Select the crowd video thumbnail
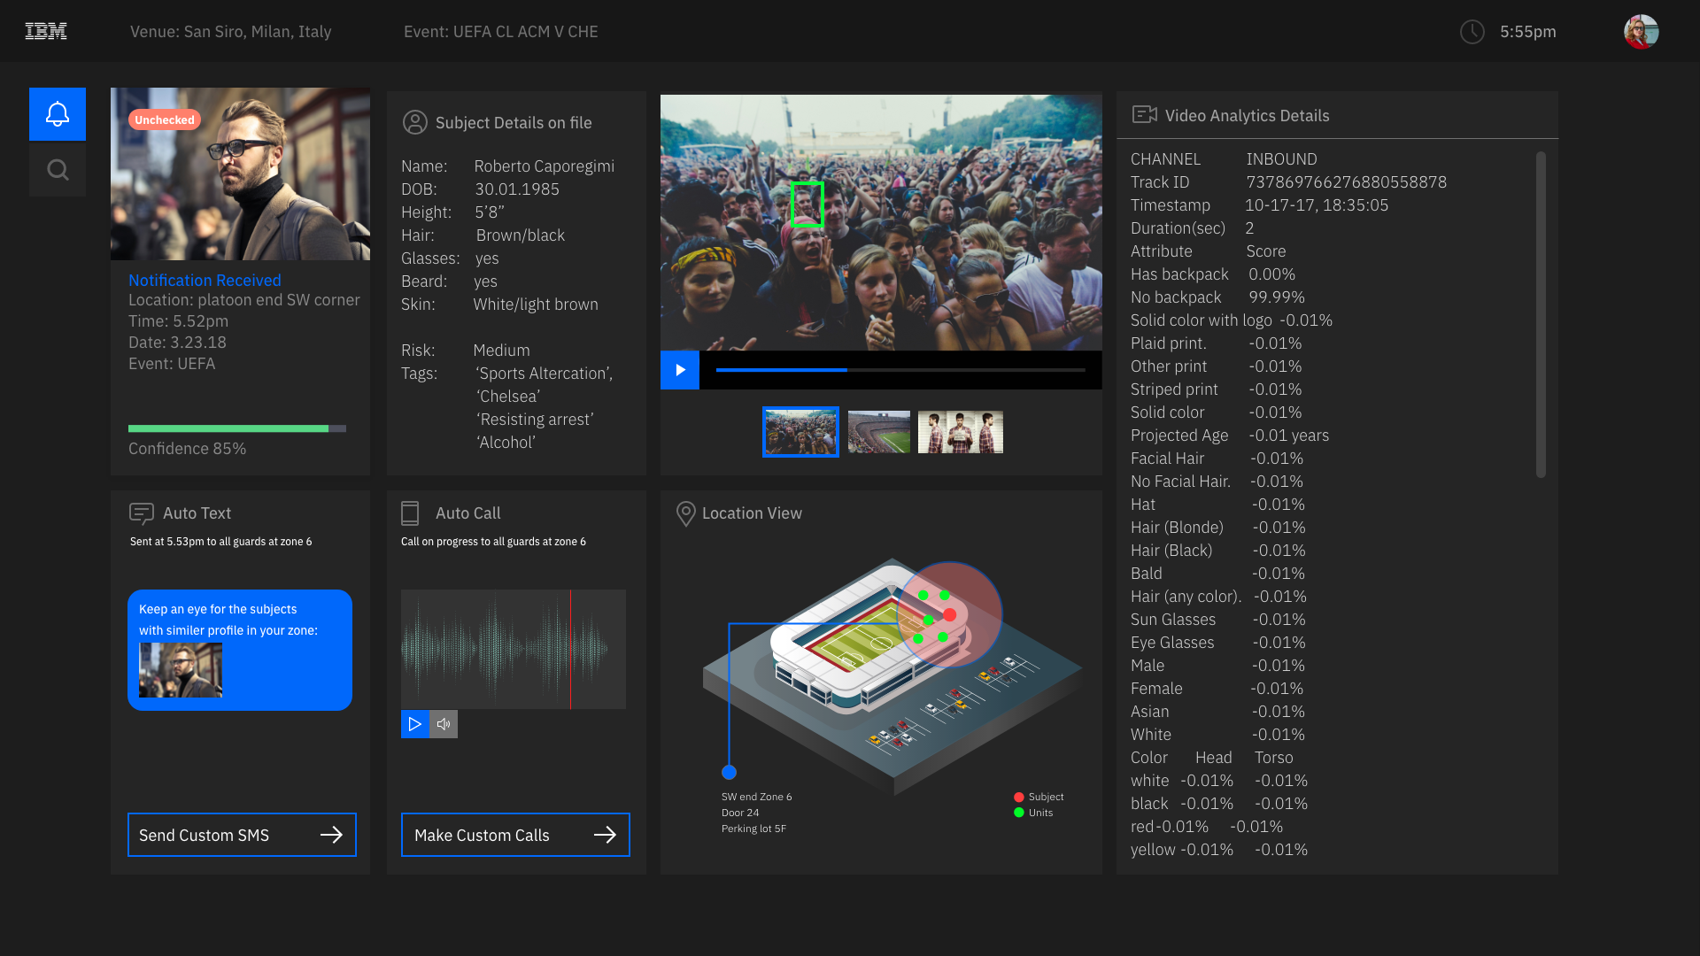This screenshot has width=1700, height=956. click(x=800, y=432)
